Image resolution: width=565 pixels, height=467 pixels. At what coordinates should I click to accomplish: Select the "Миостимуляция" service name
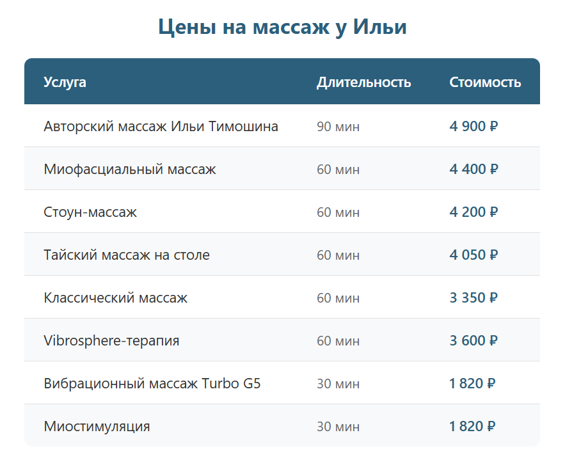pos(97,427)
